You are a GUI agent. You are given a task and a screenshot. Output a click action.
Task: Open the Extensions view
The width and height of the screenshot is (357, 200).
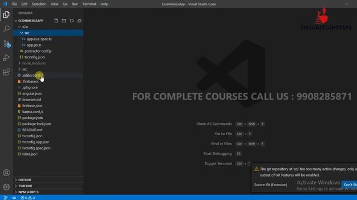pos(6,72)
